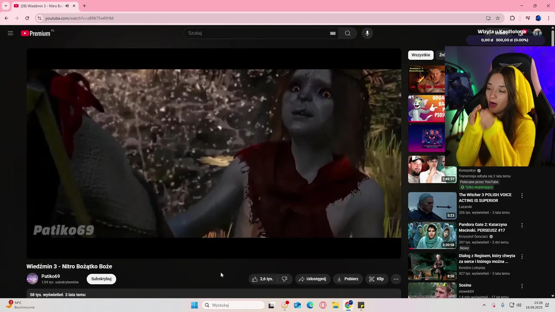
Task: Click the Subskrybuj button
Action: 101,279
